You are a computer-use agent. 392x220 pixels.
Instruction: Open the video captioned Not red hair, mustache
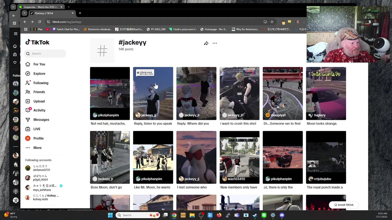click(x=110, y=94)
